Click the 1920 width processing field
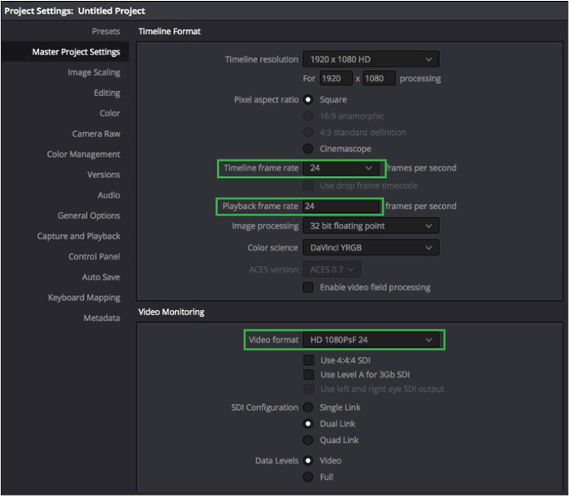Screen dimensions: 569x496 click(335, 79)
